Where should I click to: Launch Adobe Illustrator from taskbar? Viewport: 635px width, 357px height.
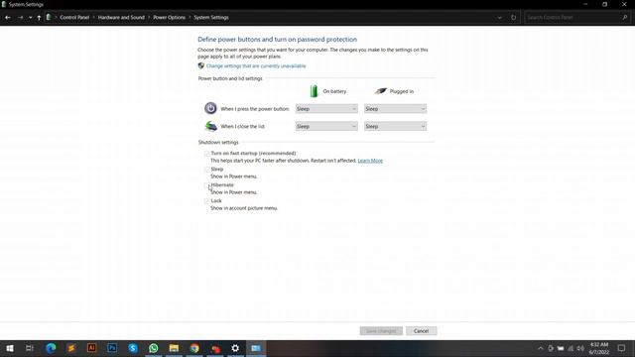92,348
